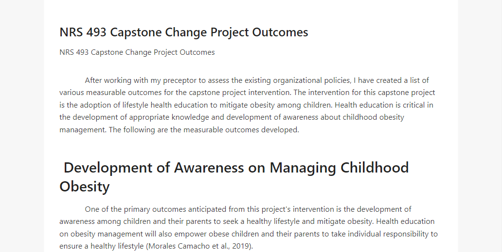Click the heading Development of Awareness on Managing Childhood

pos(236,168)
